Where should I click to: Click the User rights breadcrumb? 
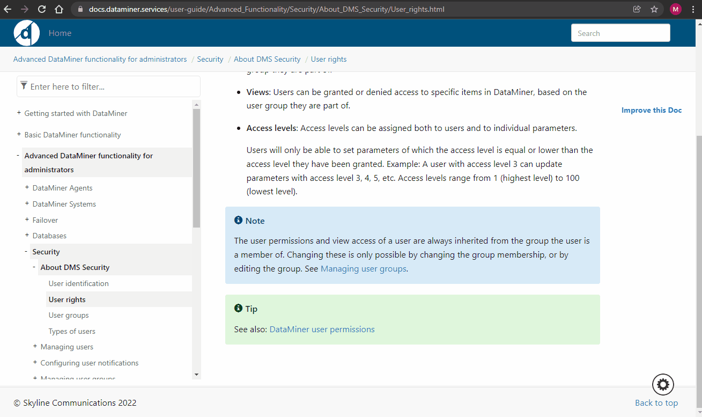(x=329, y=59)
